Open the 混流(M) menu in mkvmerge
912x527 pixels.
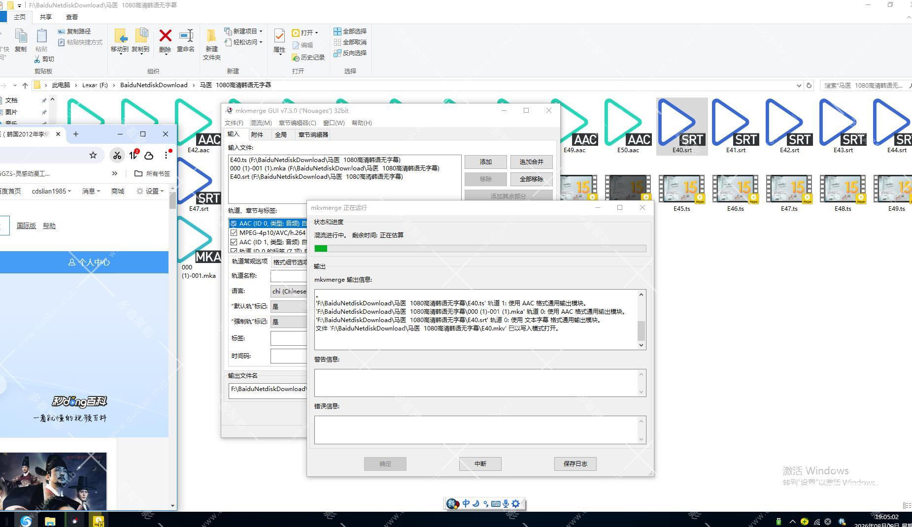[261, 123]
